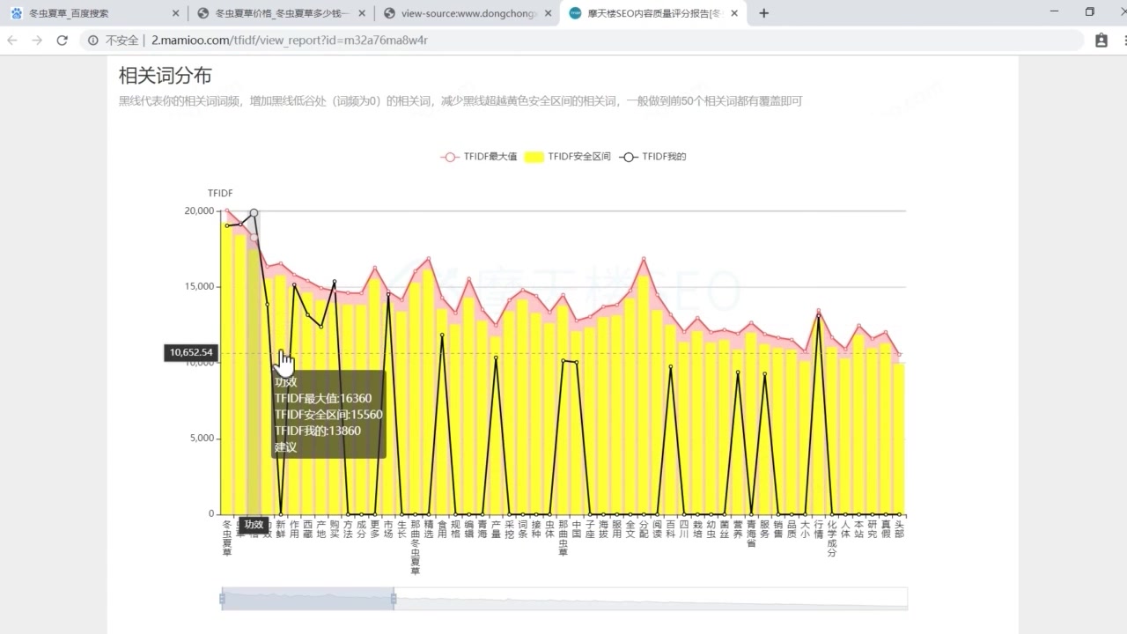
Task: Click the 相关词分布 heading
Action: [166, 75]
